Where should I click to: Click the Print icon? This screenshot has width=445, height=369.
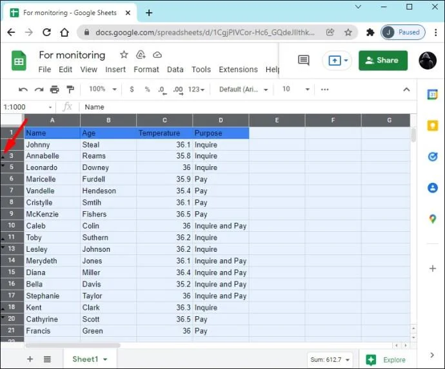54,90
